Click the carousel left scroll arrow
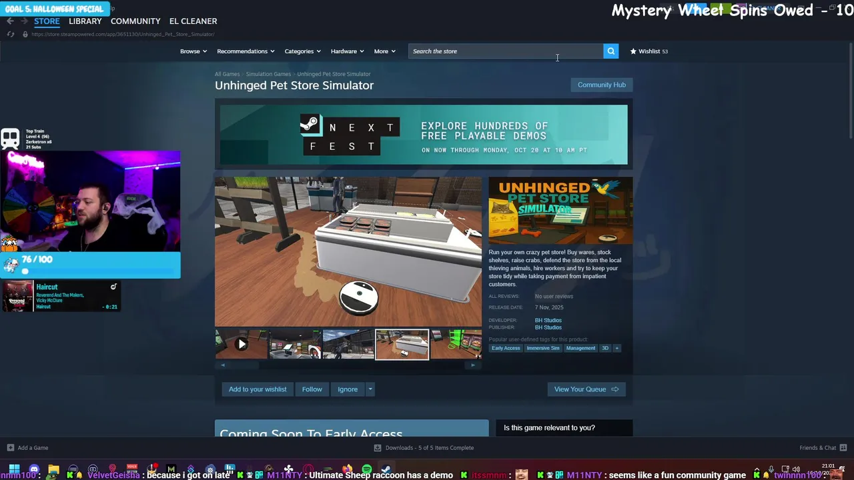Image resolution: width=854 pixels, height=480 pixels. [x=223, y=365]
